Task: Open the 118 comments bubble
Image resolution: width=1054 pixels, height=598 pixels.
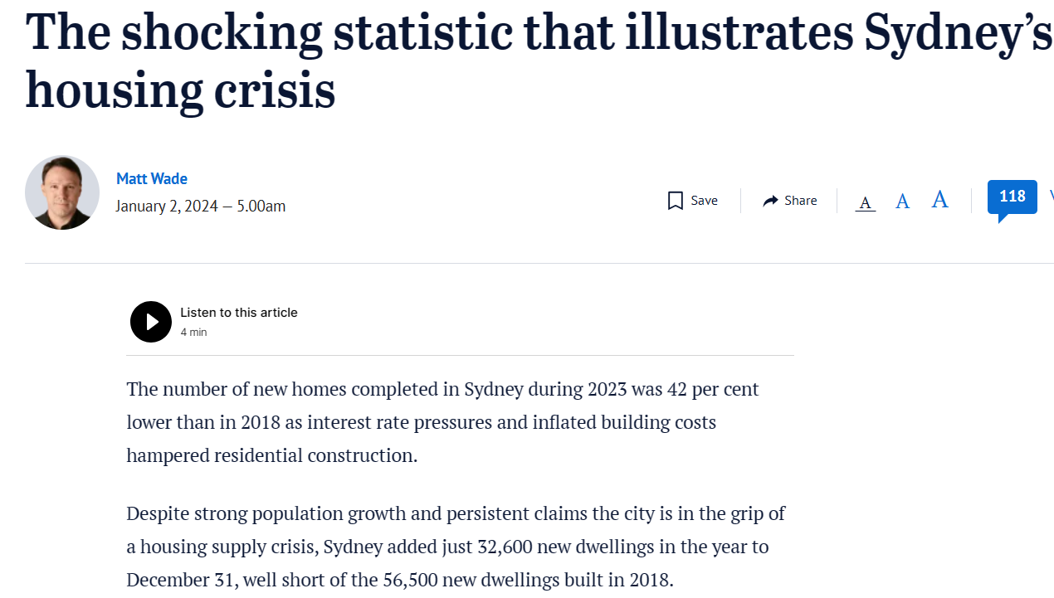Action: [x=1012, y=197]
